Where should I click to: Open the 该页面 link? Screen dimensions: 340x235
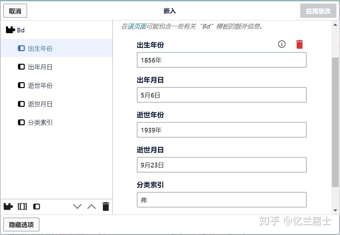coord(137,27)
